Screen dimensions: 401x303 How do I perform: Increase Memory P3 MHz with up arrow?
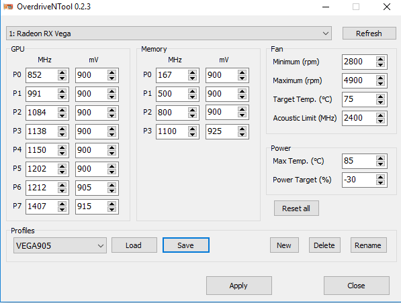tap(192, 129)
